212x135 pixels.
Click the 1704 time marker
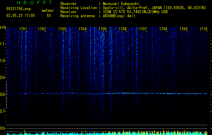pos(83,29)
